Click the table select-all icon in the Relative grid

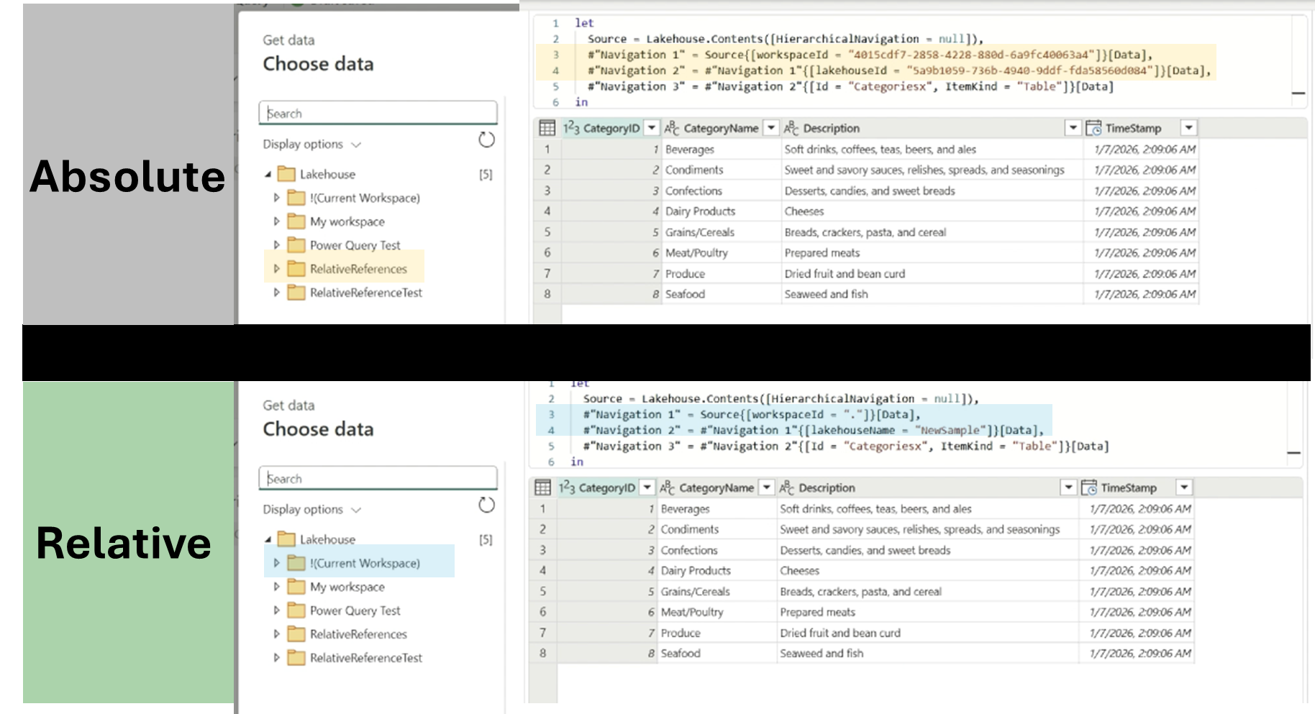tap(542, 488)
